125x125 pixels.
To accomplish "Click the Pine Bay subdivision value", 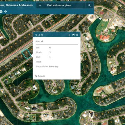I will [x=54, y=67].
